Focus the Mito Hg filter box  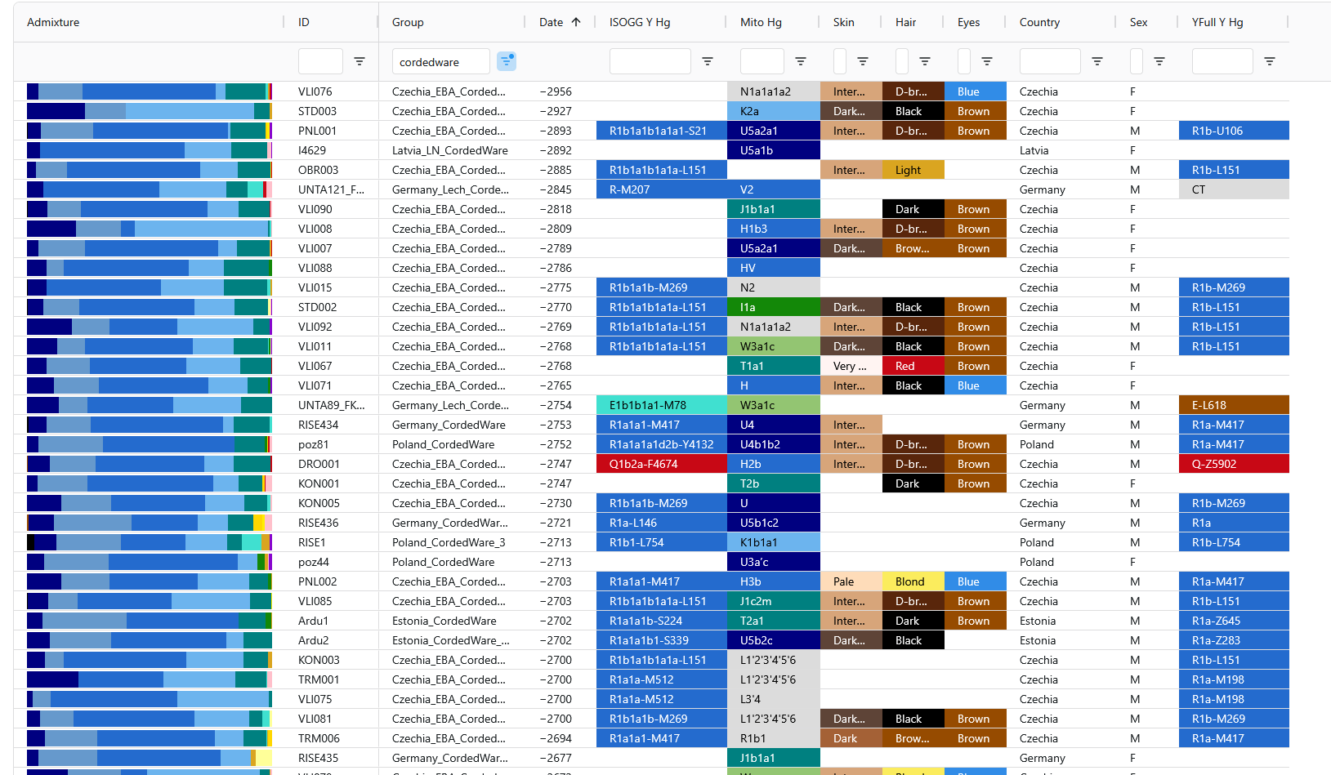click(x=762, y=61)
